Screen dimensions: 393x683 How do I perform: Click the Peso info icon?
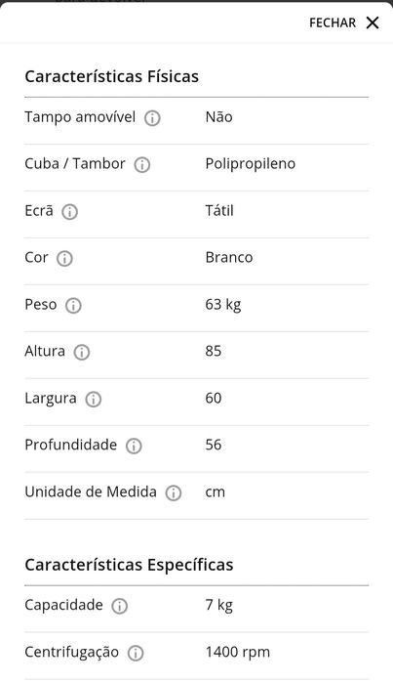click(x=73, y=306)
